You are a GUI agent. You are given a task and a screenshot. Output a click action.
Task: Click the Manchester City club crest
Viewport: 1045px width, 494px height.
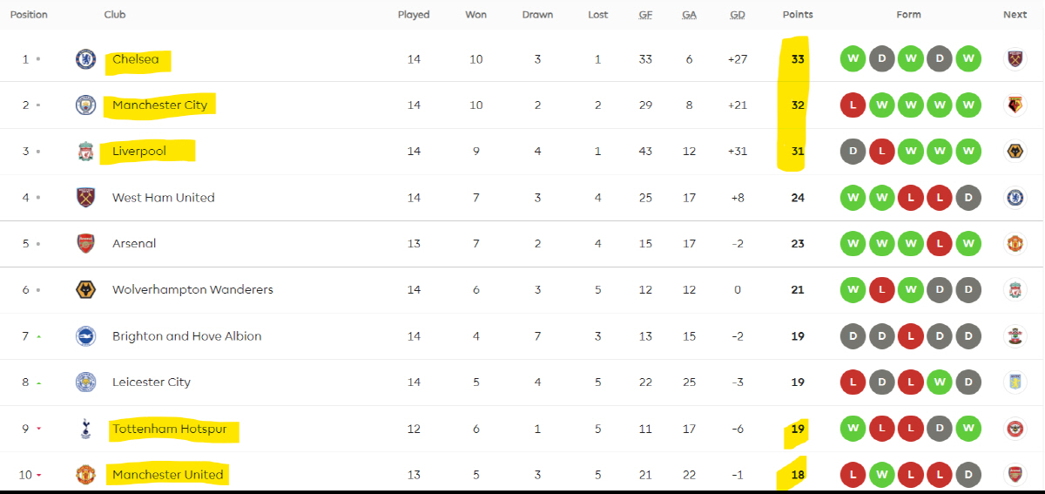[x=85, y=105]
